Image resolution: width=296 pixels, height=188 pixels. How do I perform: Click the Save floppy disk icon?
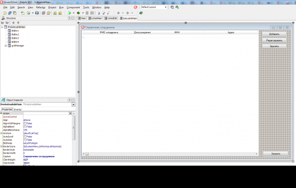(37, 13)
